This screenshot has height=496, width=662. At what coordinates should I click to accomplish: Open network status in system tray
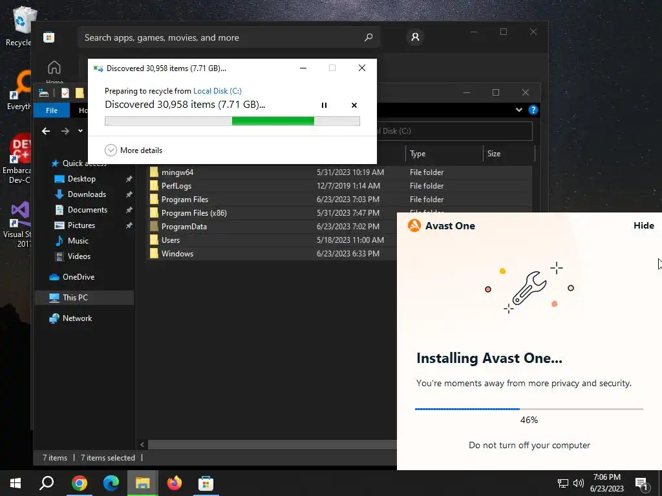563,483
